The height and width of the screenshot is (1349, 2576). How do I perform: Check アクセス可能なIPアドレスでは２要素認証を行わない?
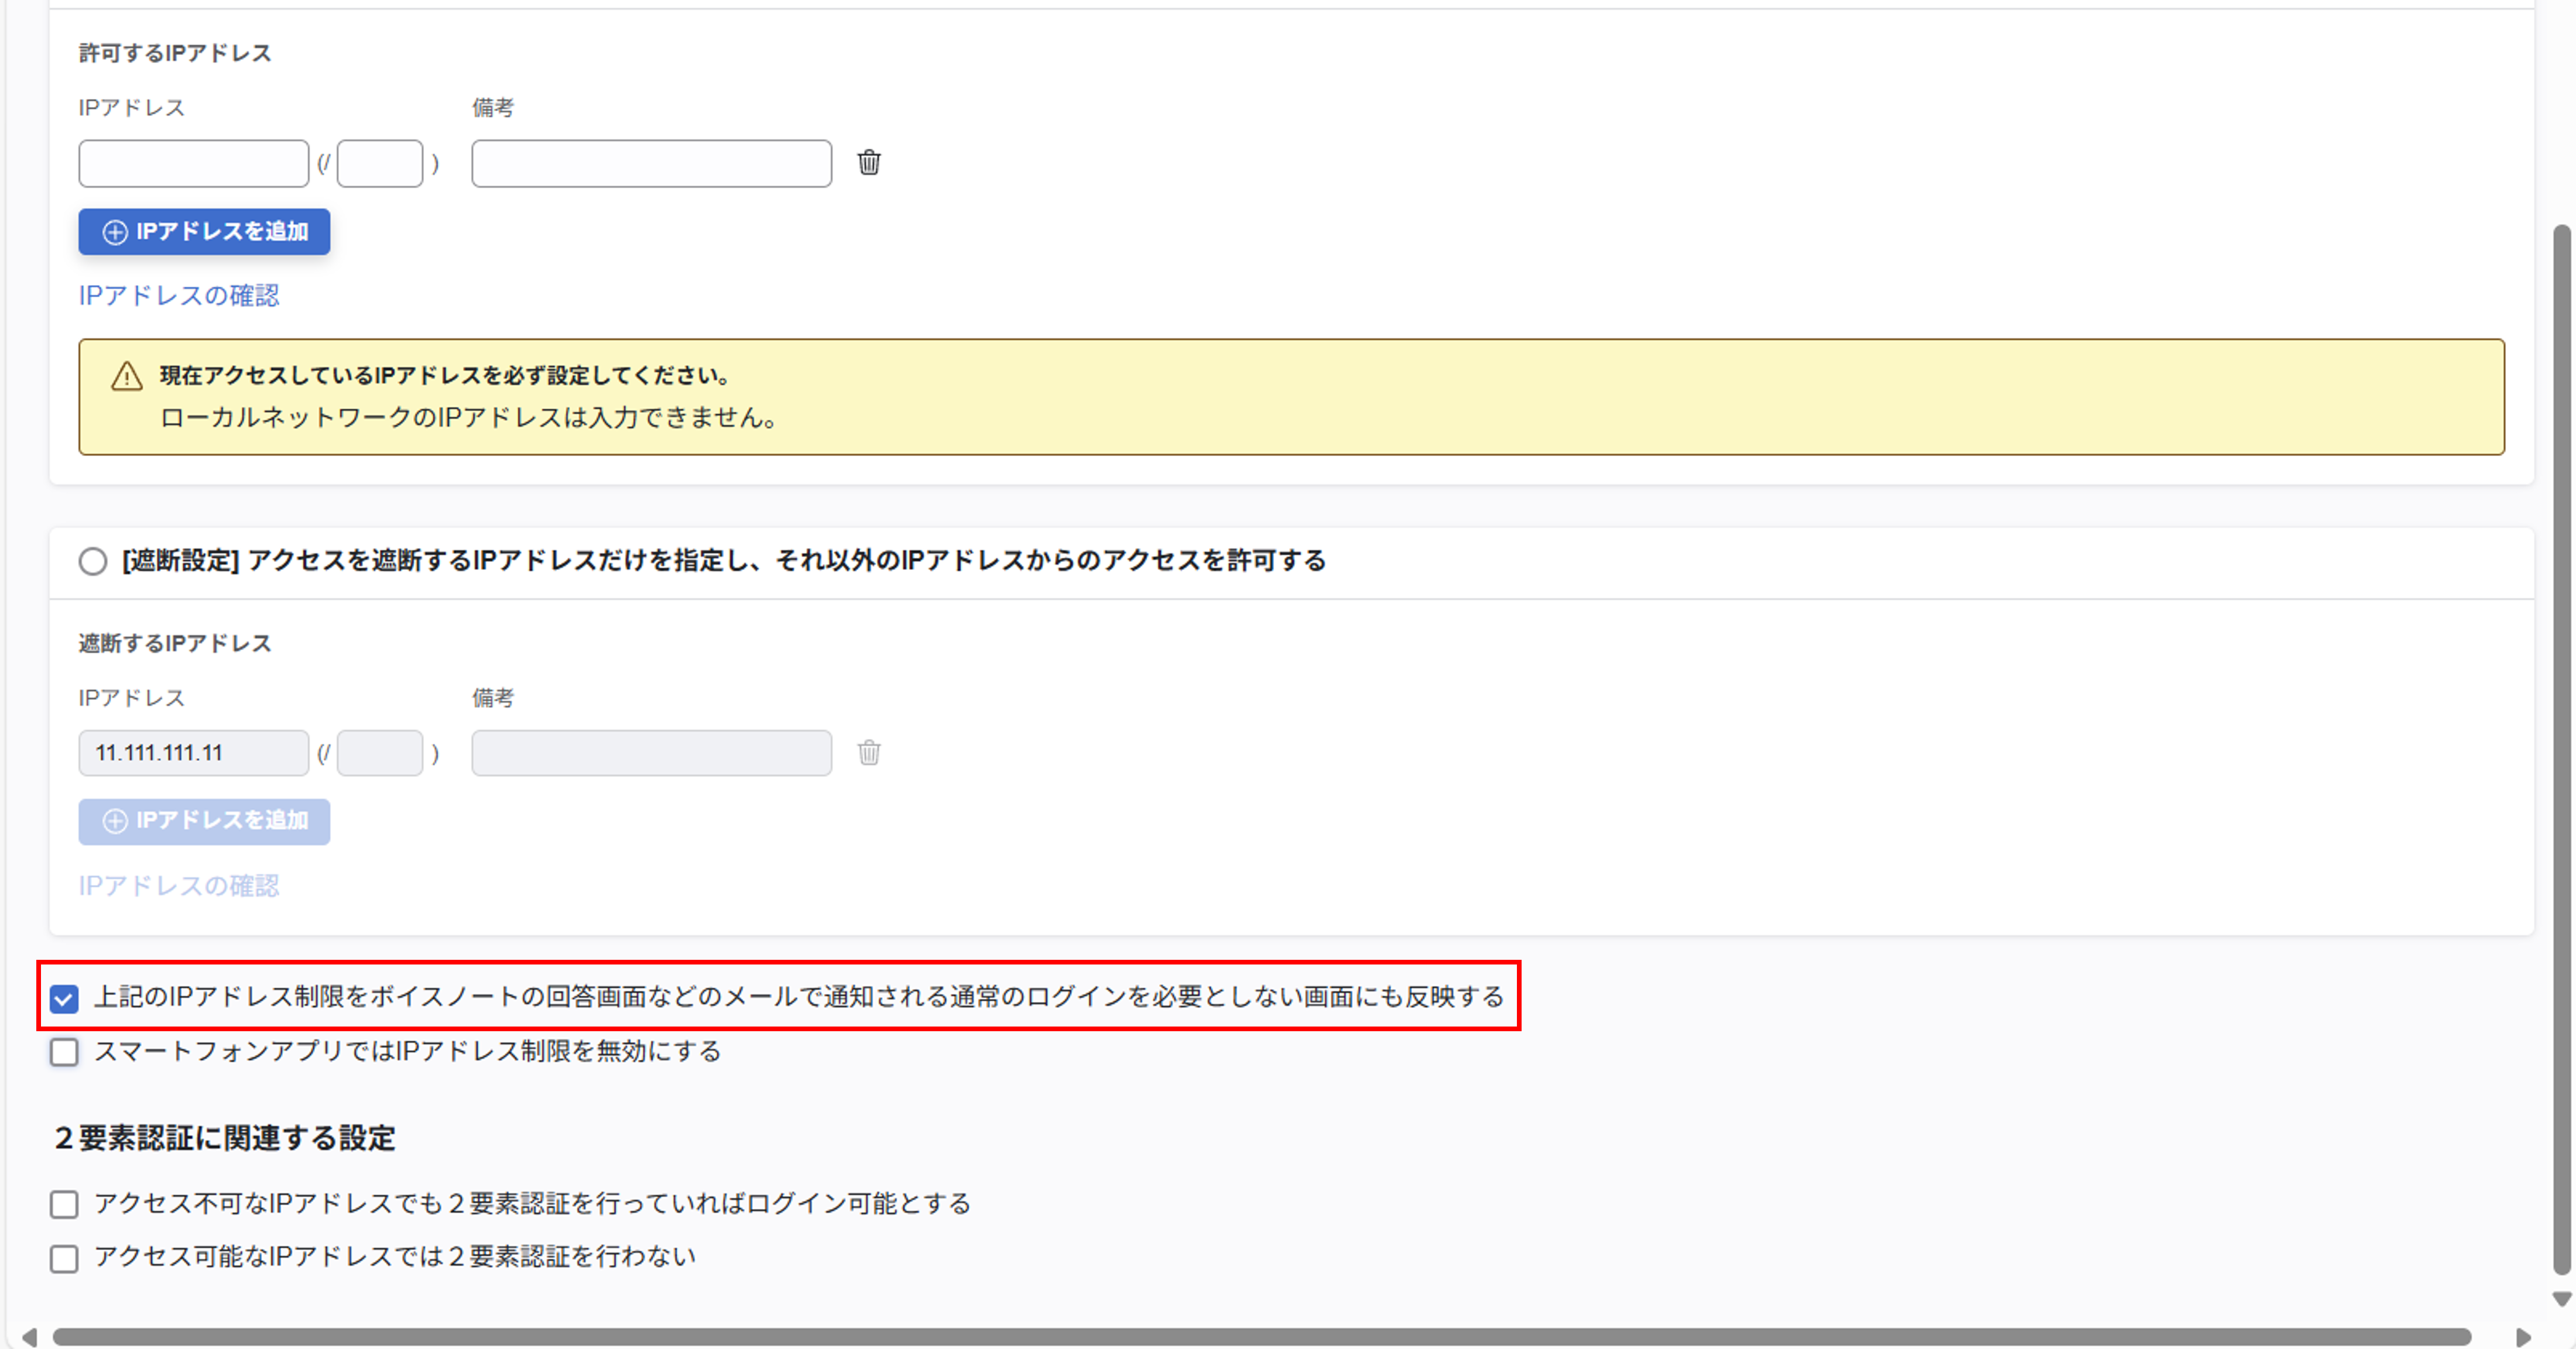tap(63, 1258)
